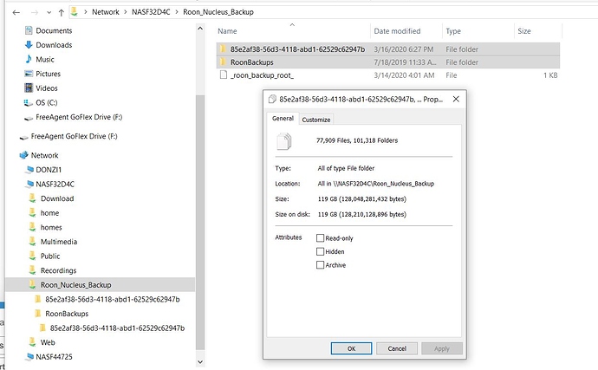Click the Videos icon in sidebar

click(29, 88)
